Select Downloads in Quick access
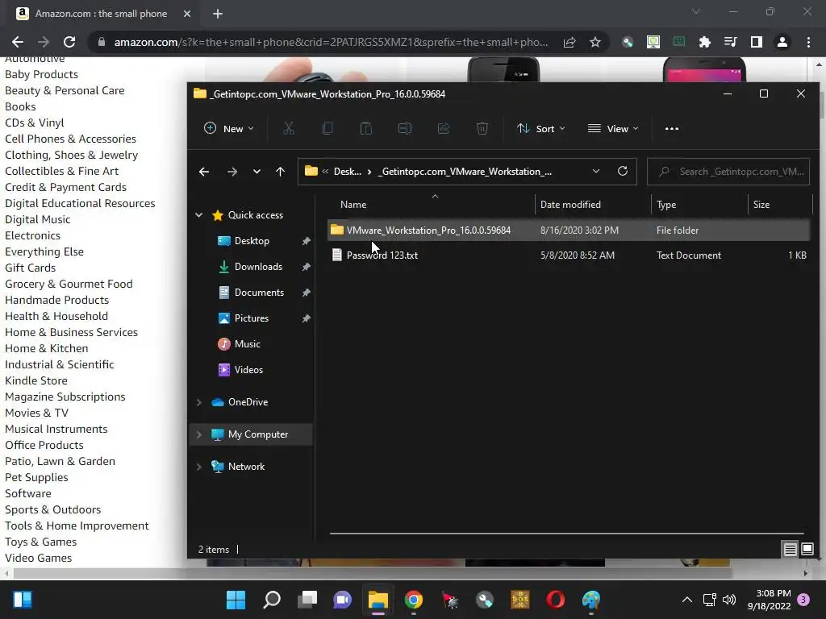The image size is (826, 619). (x=258, y=266)
